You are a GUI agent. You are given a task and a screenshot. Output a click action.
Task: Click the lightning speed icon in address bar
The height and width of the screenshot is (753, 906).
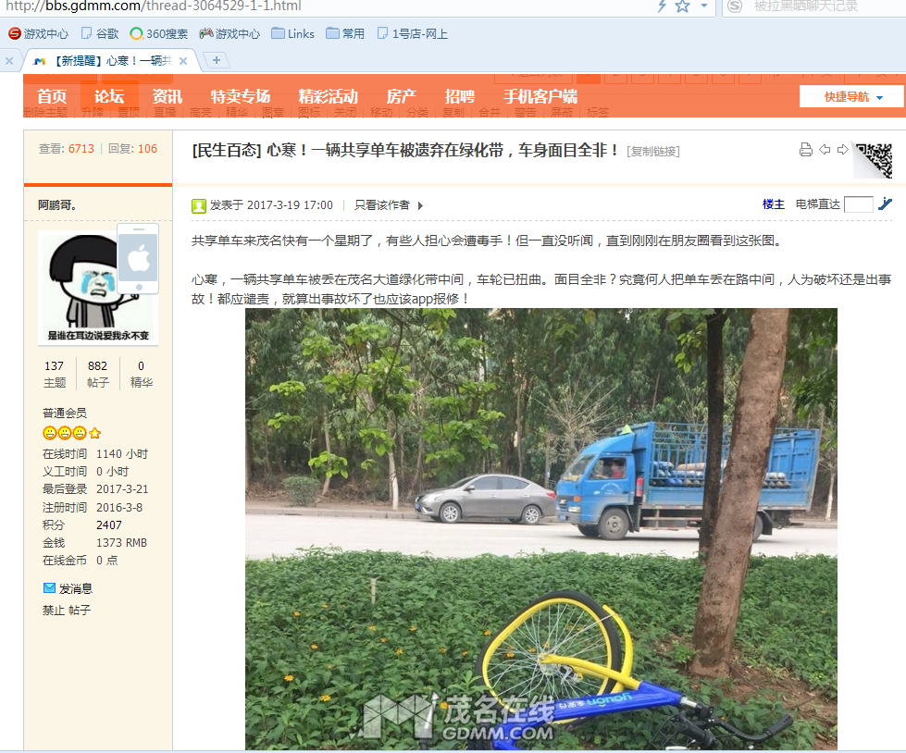[663, 6]
